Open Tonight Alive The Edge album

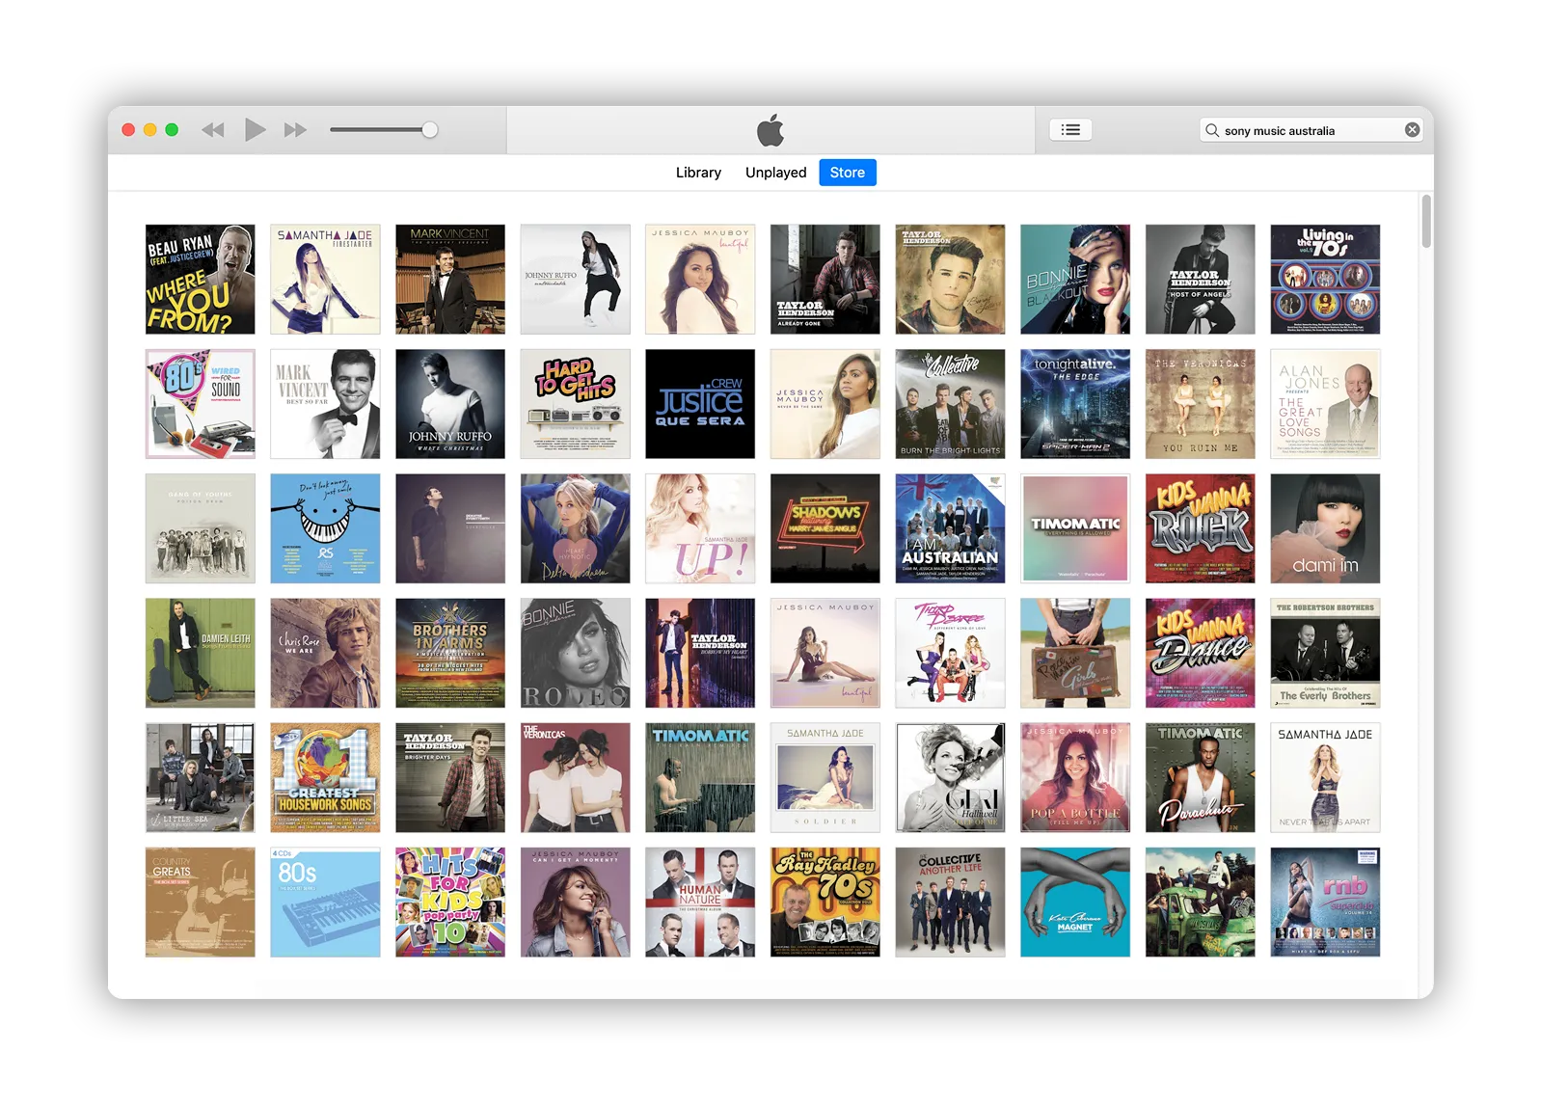(1075, 404)
